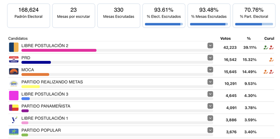Expand the Libre Postulación 2 candidate row
This screenshot has height=139, width=280.
coord(210,46)
